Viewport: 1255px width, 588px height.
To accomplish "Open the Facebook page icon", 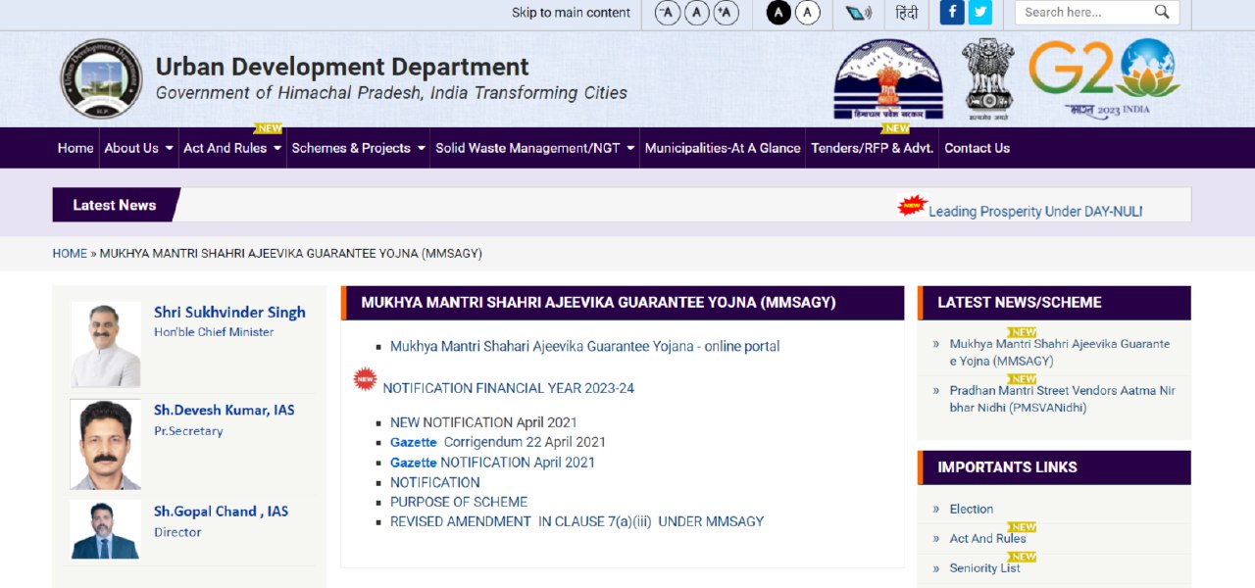I will 952,13.
